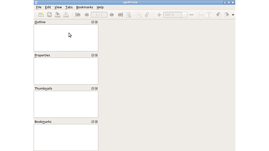Click the qpdfview window menu icon
Viewport: 269px width, 151px height.
36,2
